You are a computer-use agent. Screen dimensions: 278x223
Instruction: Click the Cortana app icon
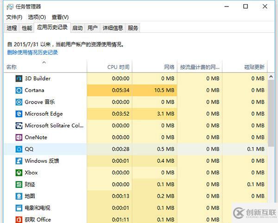pos(19,90)
